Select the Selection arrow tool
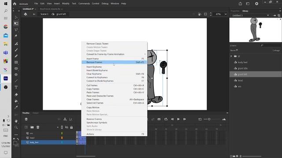The width and height of the screenshot is (282, 158). (16, 18)
